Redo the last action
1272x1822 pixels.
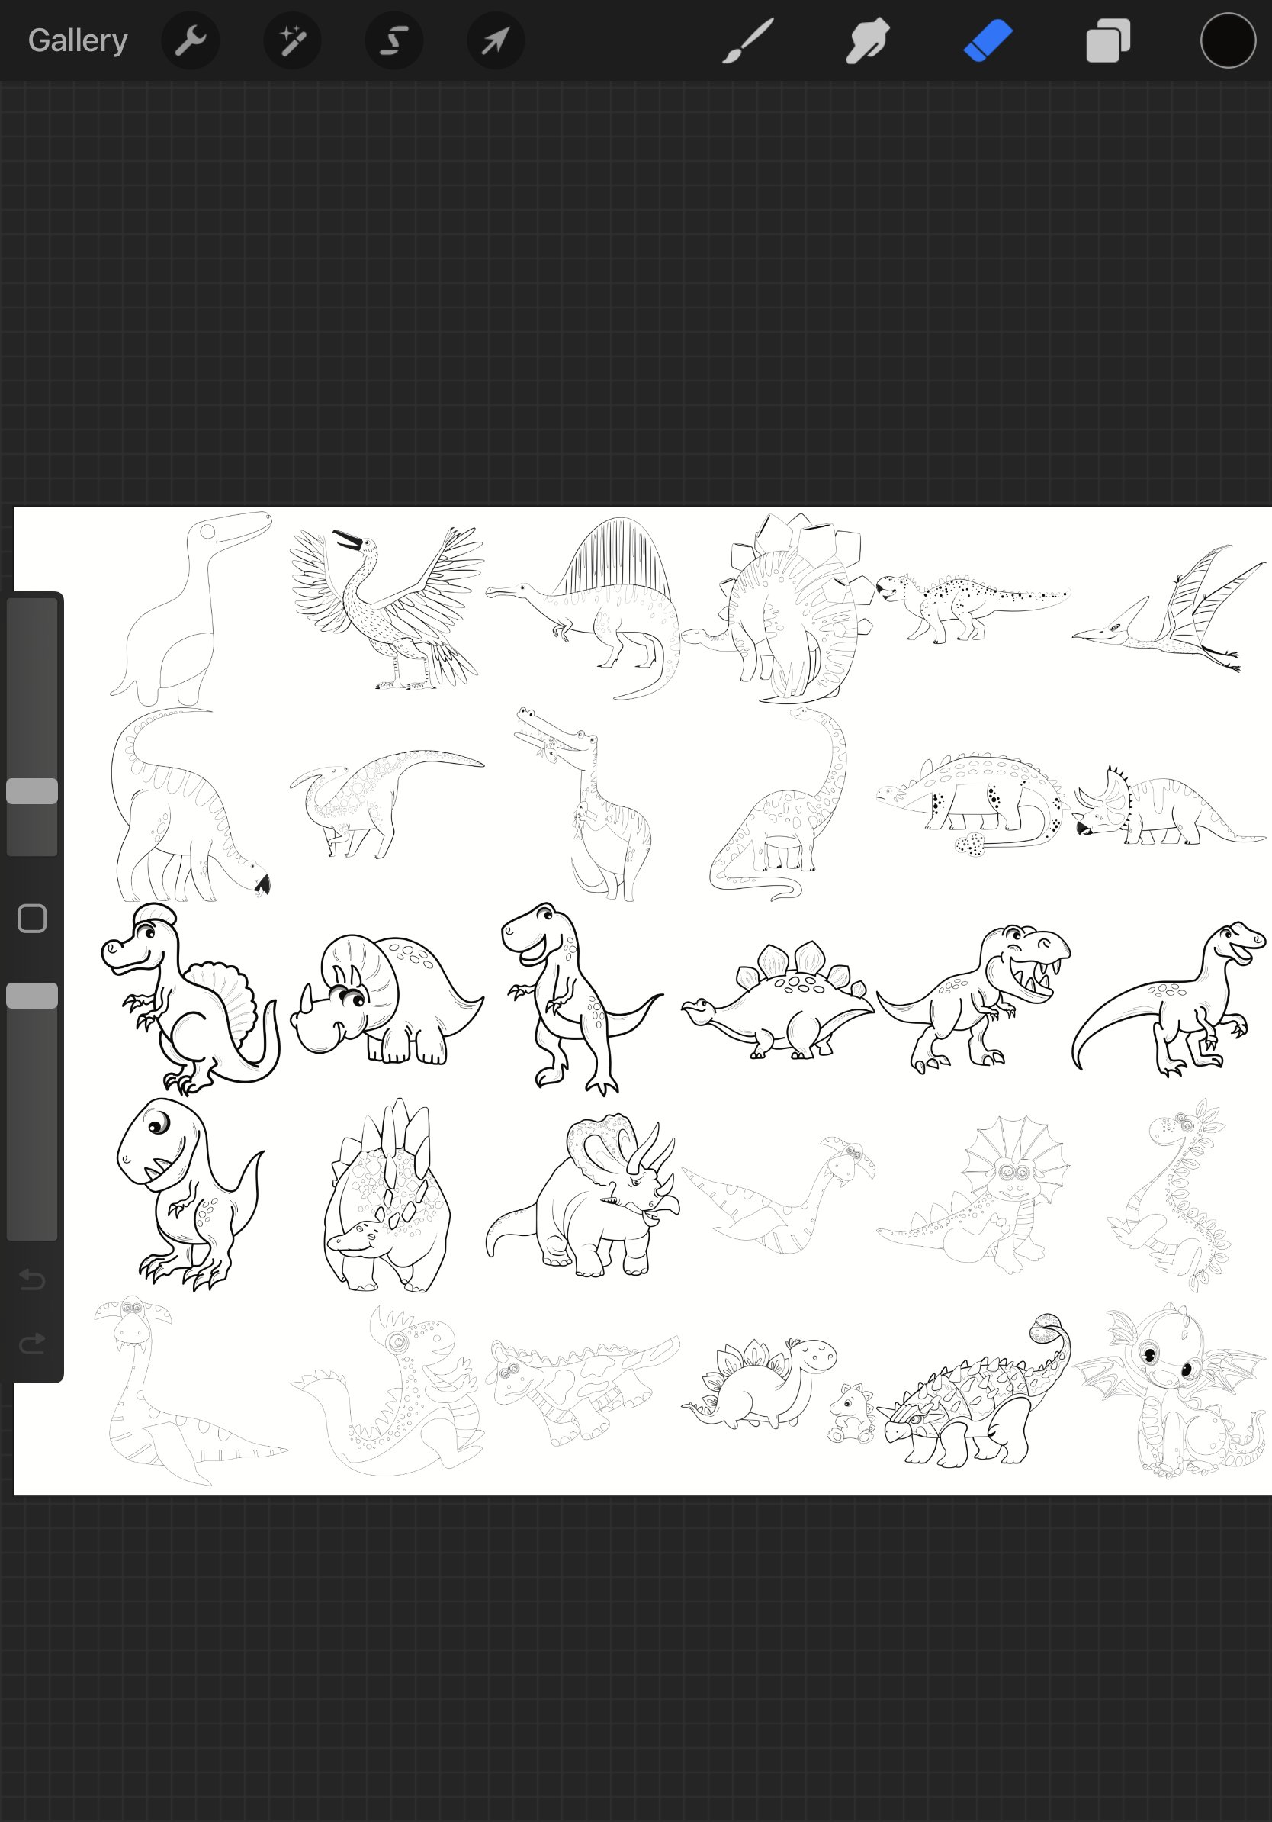click(x=32, y=1344)
